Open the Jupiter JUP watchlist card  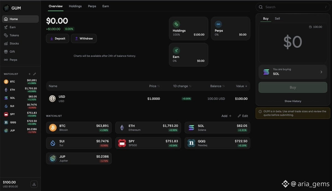79,158
